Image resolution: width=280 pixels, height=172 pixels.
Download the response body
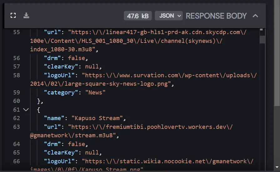point(26,15)
